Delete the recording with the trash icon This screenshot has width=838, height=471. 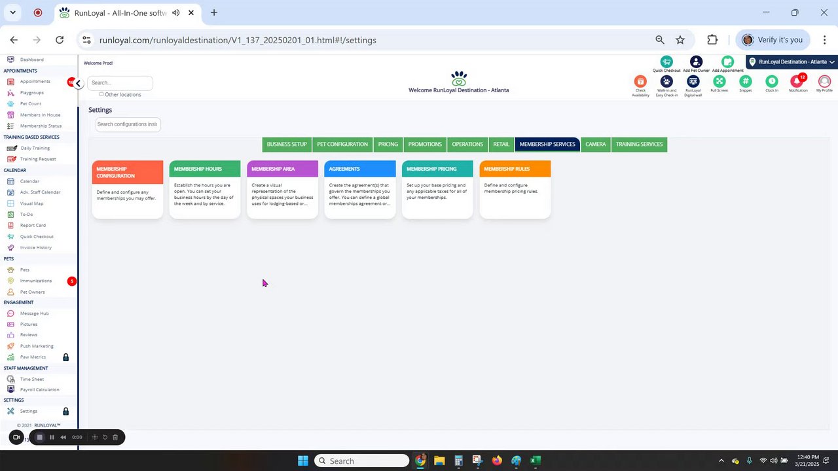[115, 437]
